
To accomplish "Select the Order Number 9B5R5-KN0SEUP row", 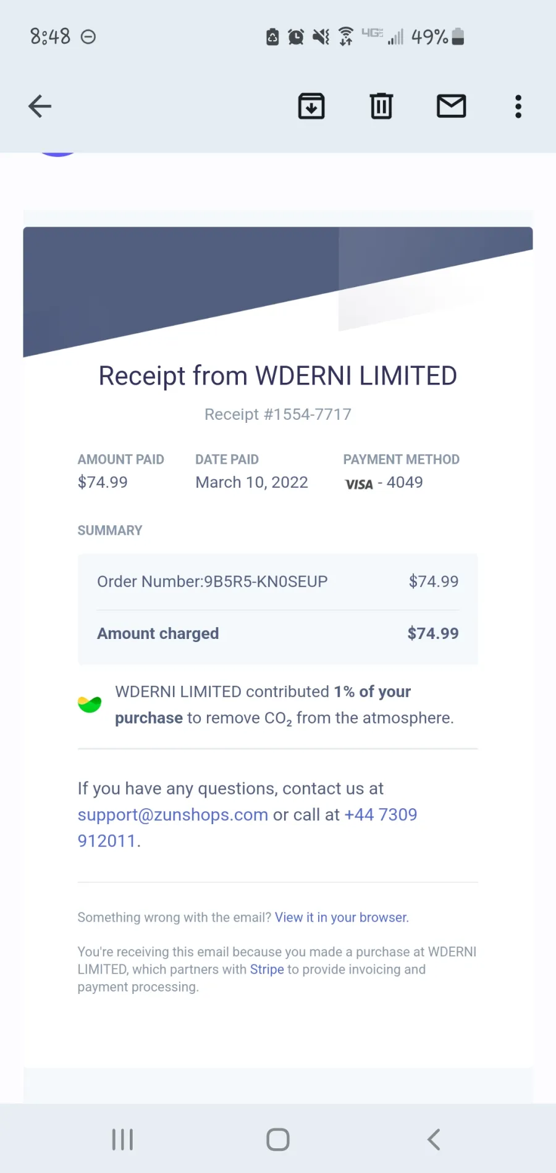I will tap(278, 582).
